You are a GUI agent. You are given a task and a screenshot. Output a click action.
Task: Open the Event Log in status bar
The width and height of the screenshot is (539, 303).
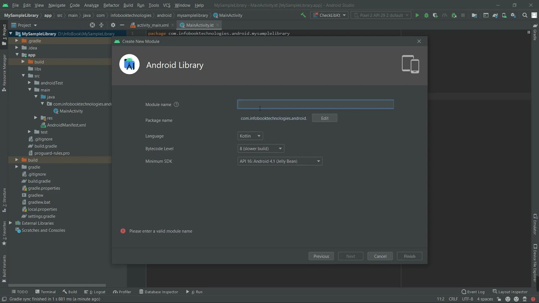tap(473, 292)
